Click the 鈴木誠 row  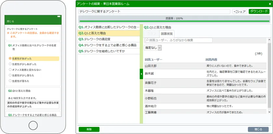205,74
